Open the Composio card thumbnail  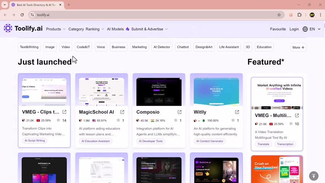point(159,92)
